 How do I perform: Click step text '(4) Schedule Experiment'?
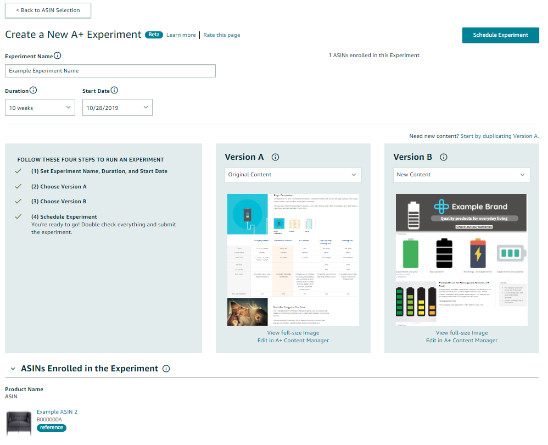point(64,217)
